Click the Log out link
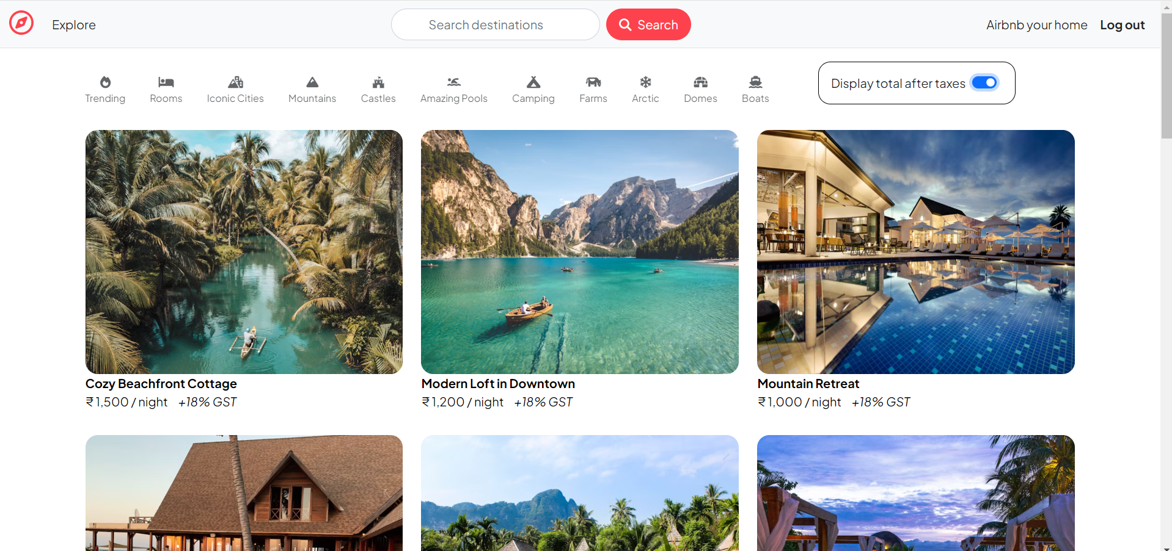Screen dimensions: 1172x551 point(1122,25)
